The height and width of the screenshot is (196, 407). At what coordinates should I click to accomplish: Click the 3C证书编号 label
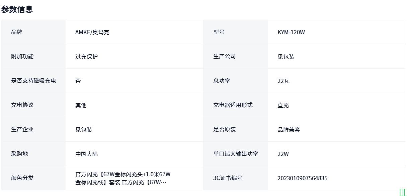tap(228, 178)
